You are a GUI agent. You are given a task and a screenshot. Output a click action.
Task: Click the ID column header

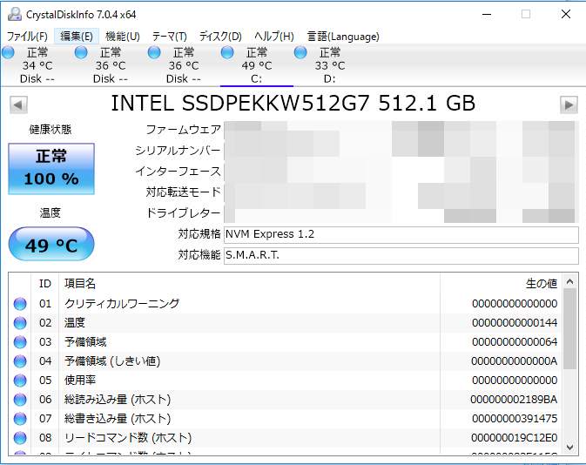point(45,284)
